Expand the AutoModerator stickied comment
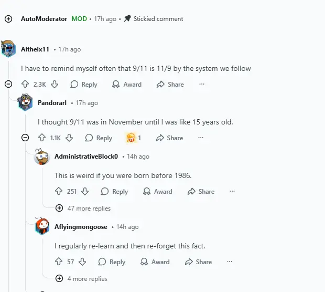This screenshot has height=292, width=325. pos(8,19)
